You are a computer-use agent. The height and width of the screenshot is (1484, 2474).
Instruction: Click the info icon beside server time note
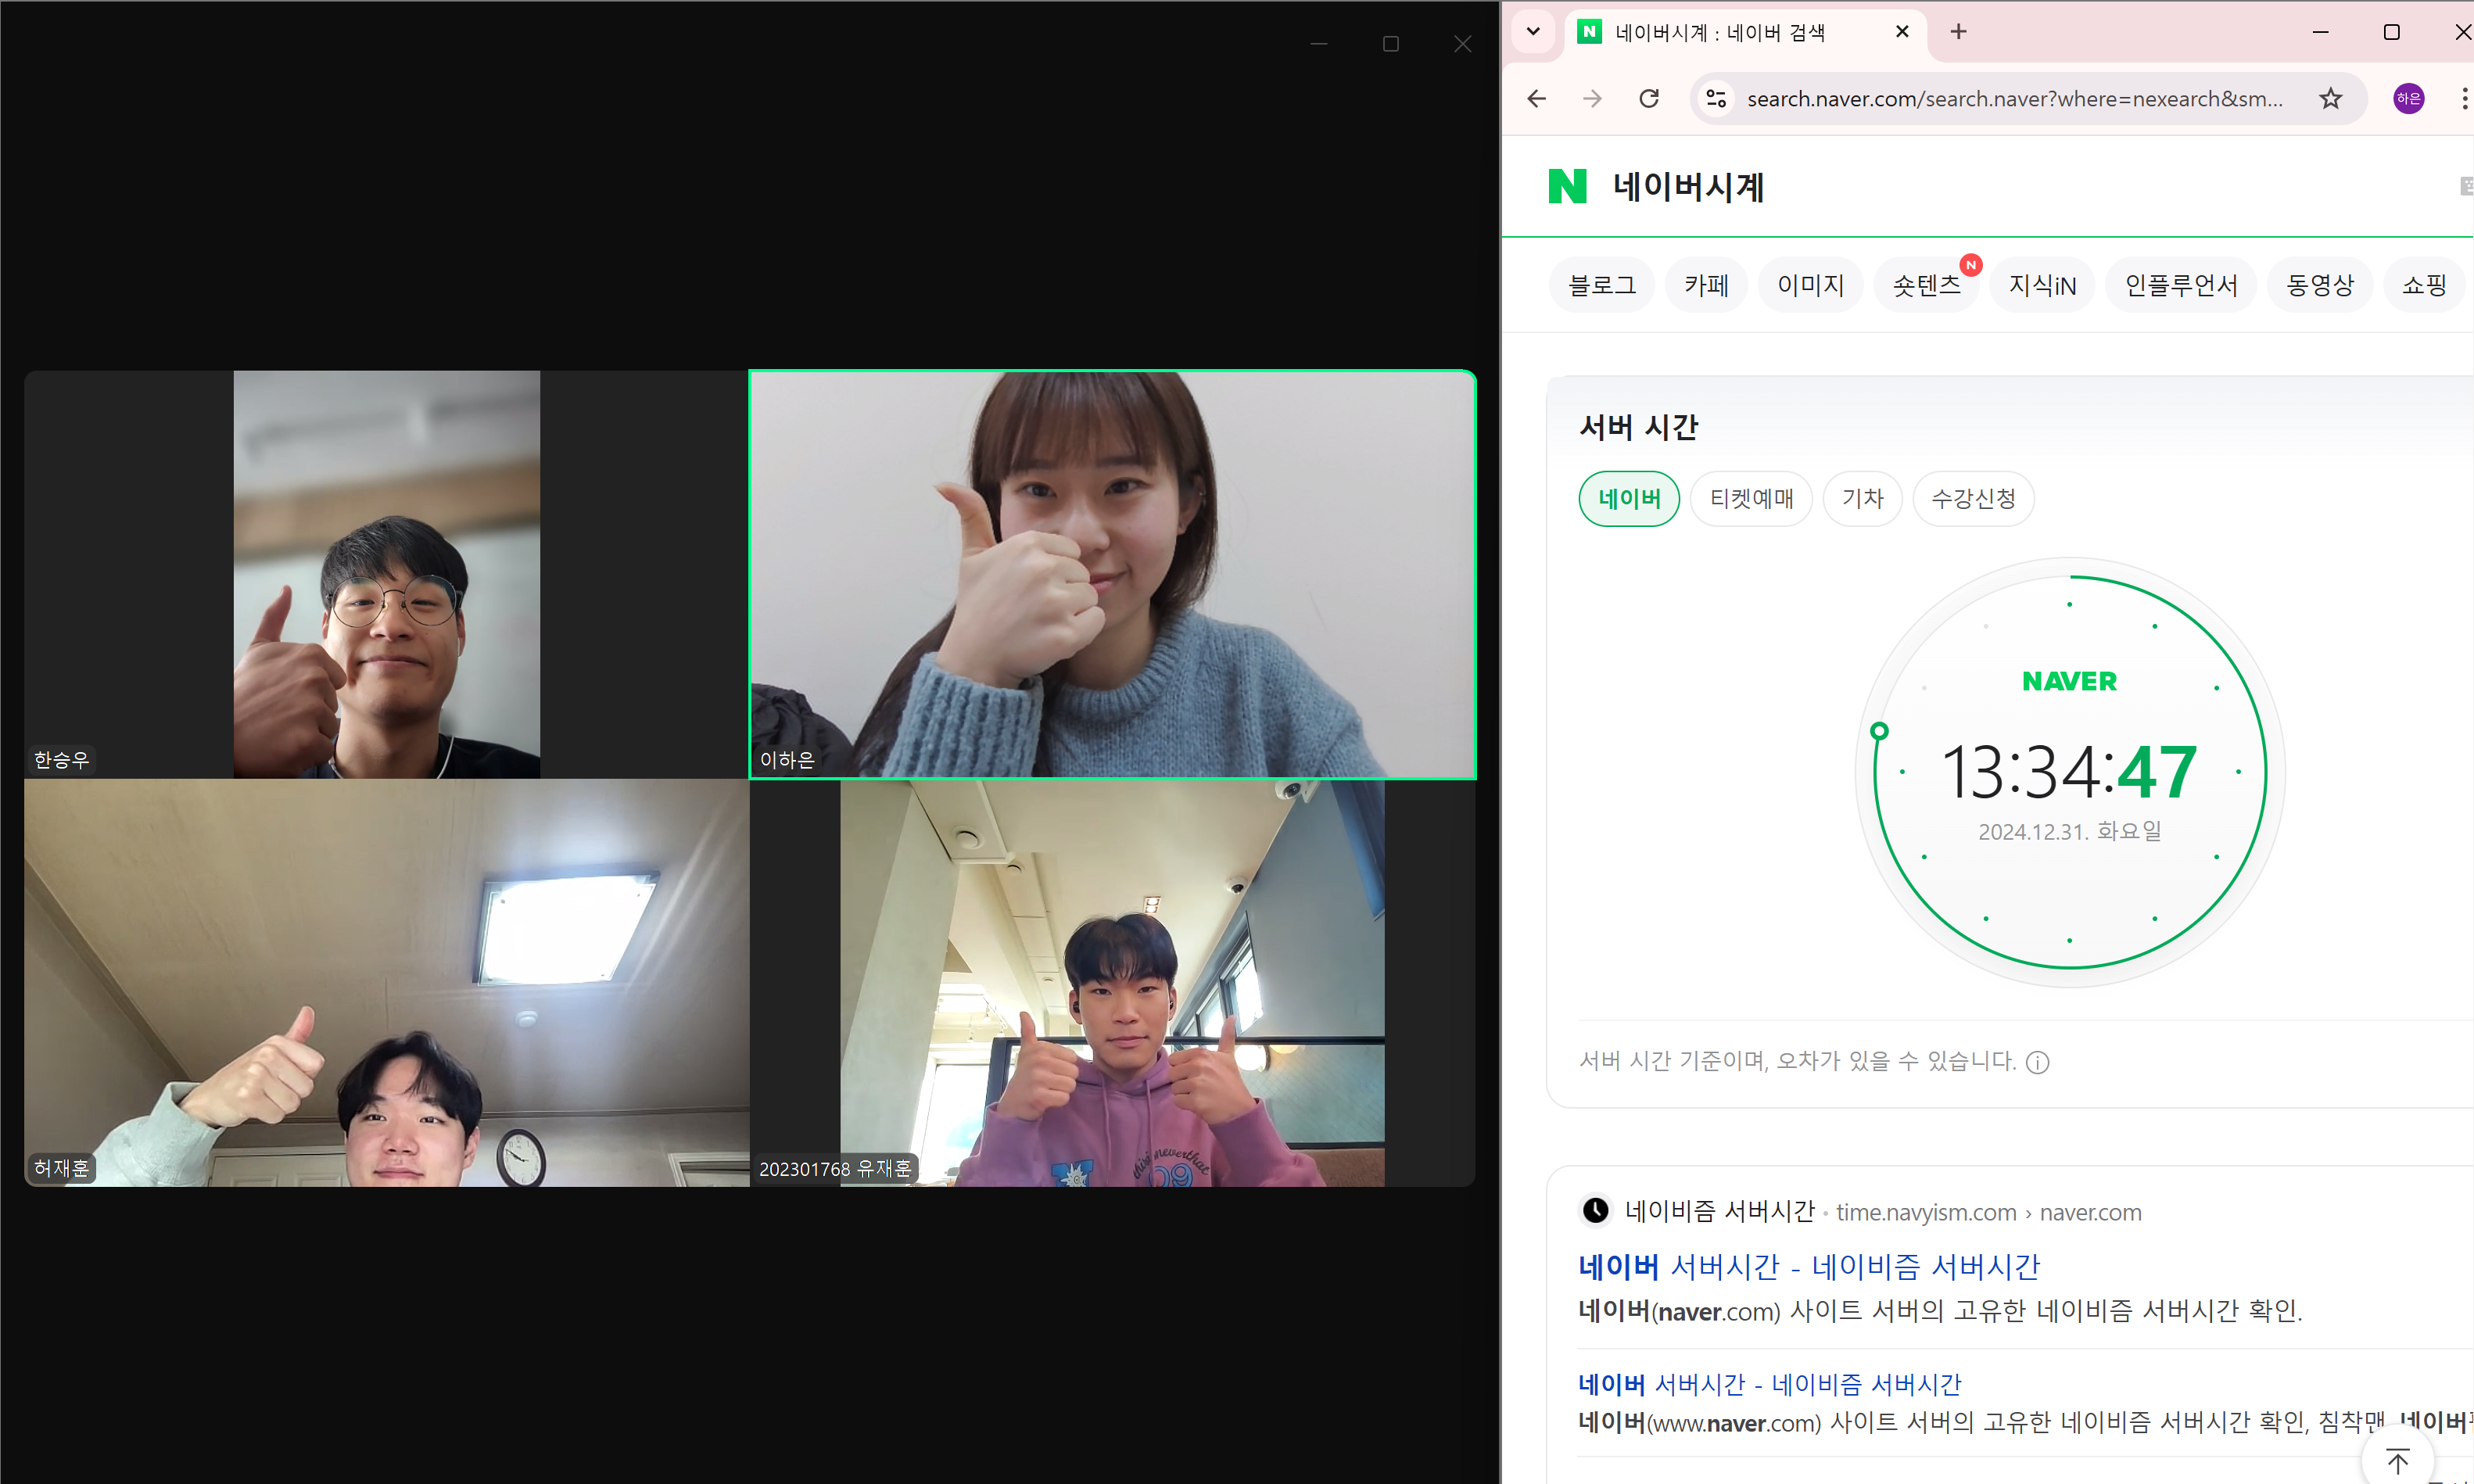(x=2037, y=1062)
